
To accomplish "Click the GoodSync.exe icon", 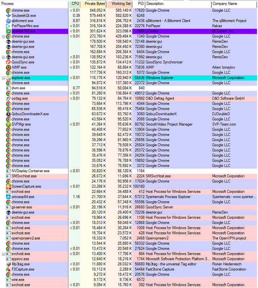I will 8,62.
